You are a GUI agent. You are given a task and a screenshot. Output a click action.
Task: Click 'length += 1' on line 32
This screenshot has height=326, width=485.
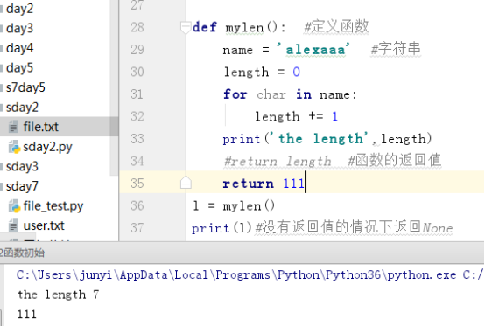[296, 117]
